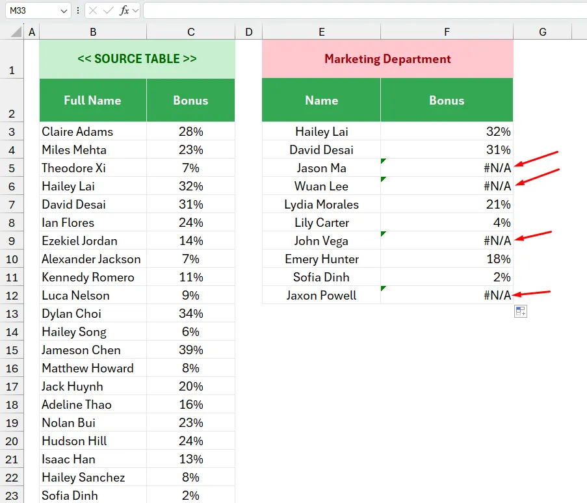This screenshot has width=587, height=503.
Task: Click the Cancel X icon in formula bar
Action: click(94, 10)
